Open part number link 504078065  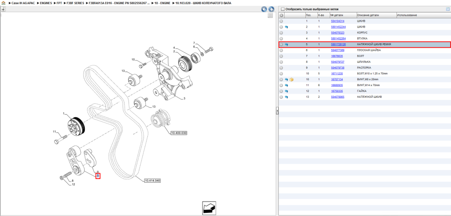(x=338, y=97)
